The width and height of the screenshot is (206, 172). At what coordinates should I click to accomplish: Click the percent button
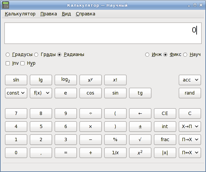click(x=115, y=139)
